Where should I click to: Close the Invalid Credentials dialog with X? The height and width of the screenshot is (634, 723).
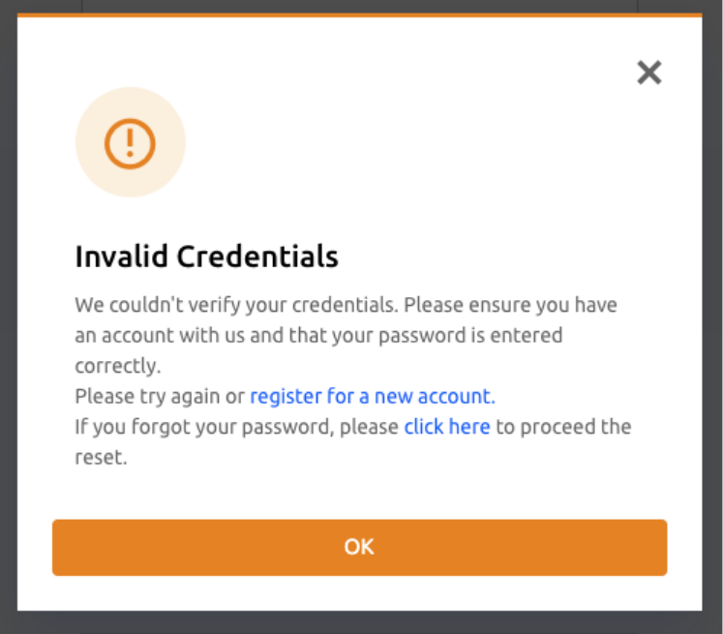[648, 73]
